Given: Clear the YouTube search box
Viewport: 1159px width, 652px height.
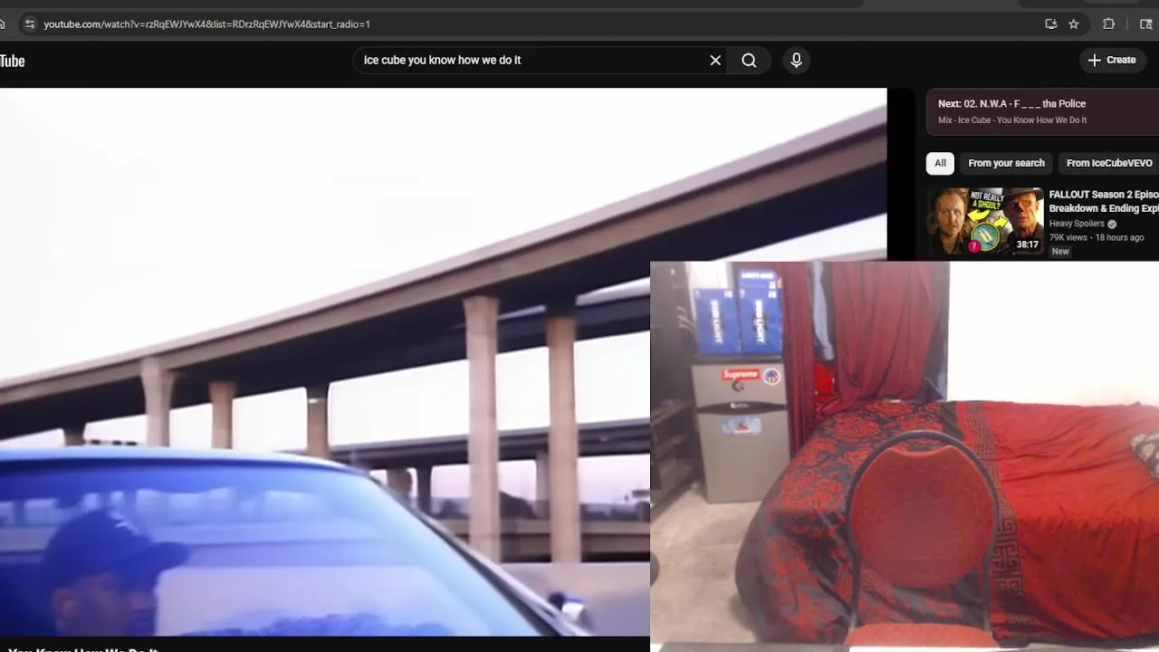Looking at the screenshot, I should pos(715,60).
